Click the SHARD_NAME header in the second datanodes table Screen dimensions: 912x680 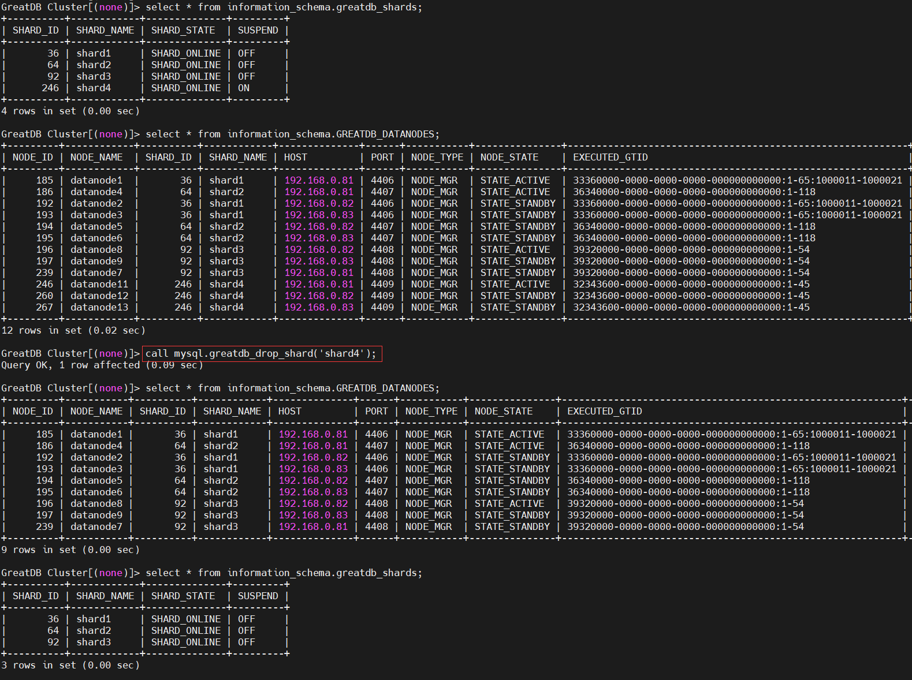pos(232,411)
